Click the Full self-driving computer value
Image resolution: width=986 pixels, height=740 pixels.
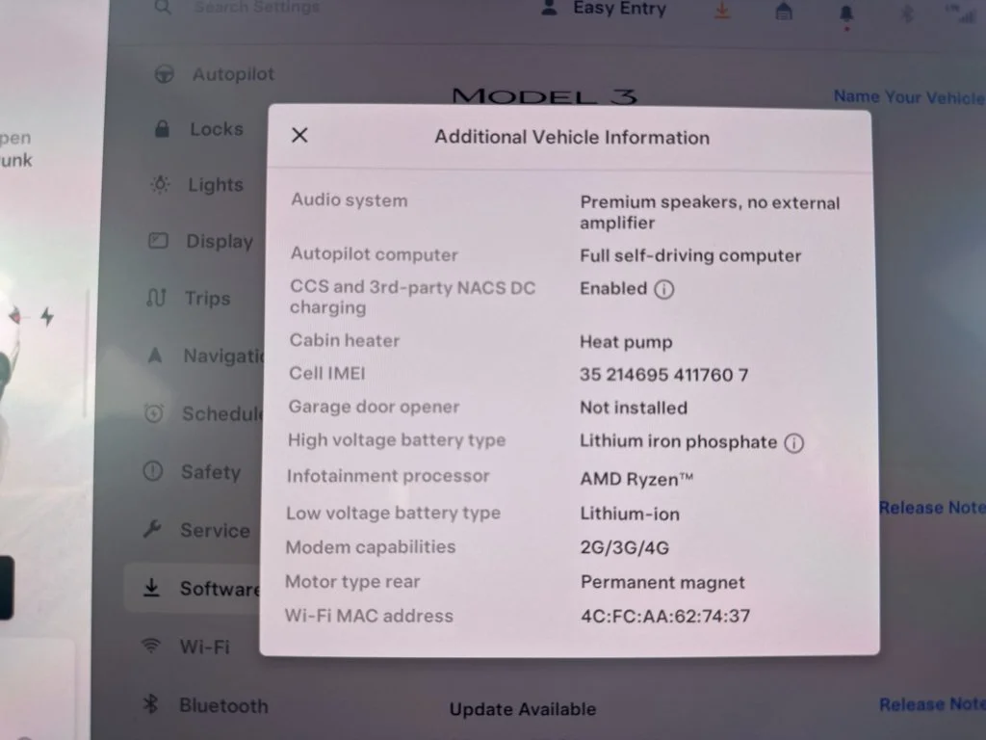(x=690, y=256)
